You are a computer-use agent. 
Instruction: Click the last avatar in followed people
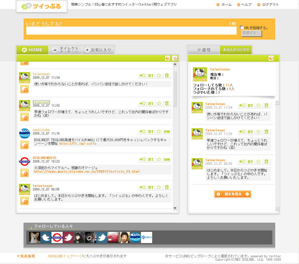click(x=147, y=237)
